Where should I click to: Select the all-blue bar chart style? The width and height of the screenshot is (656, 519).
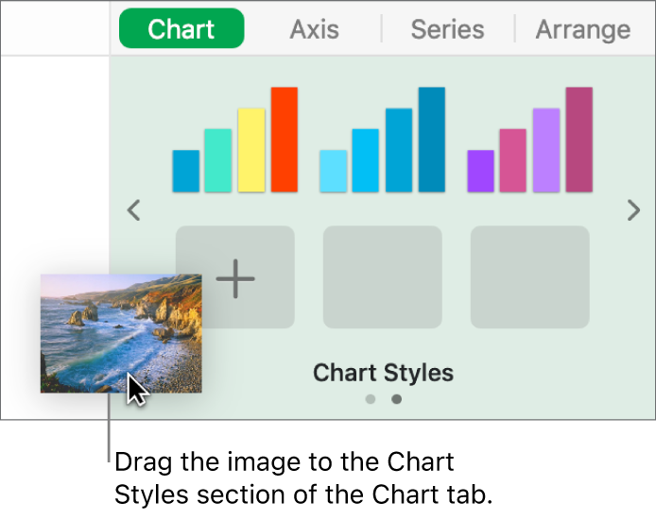[382, 140]
